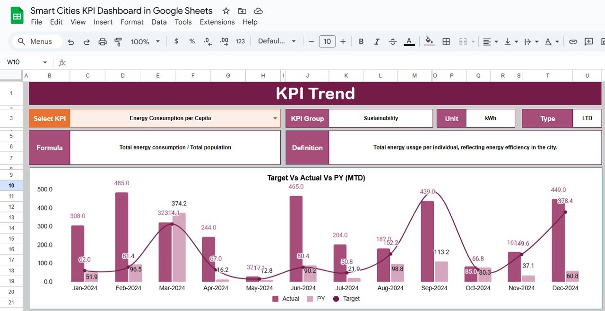Open text wrapping dropdown
This screenshot has height=311, width=605.
[531, 41]
